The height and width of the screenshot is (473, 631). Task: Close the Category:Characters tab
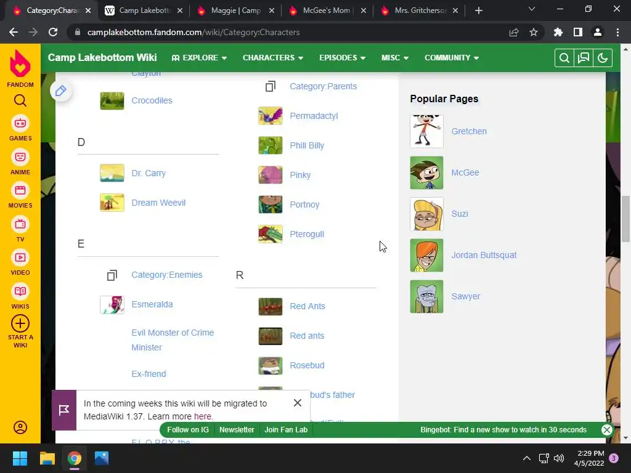88,10
